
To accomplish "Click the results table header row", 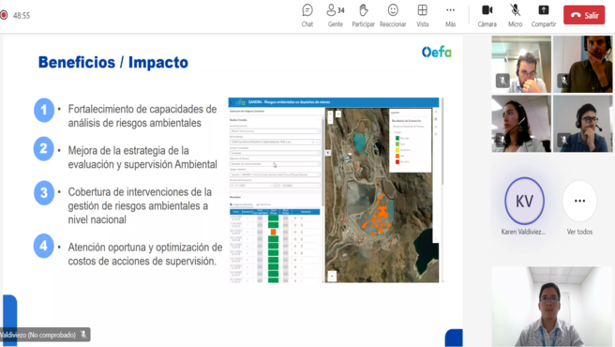I will 275,212.
